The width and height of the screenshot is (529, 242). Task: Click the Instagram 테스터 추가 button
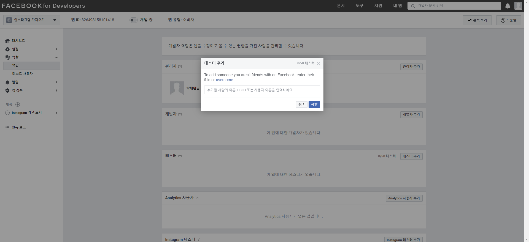[403, 240]
